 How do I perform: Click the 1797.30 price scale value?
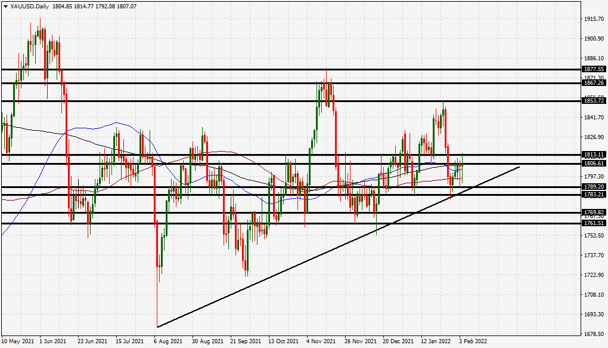594,176
